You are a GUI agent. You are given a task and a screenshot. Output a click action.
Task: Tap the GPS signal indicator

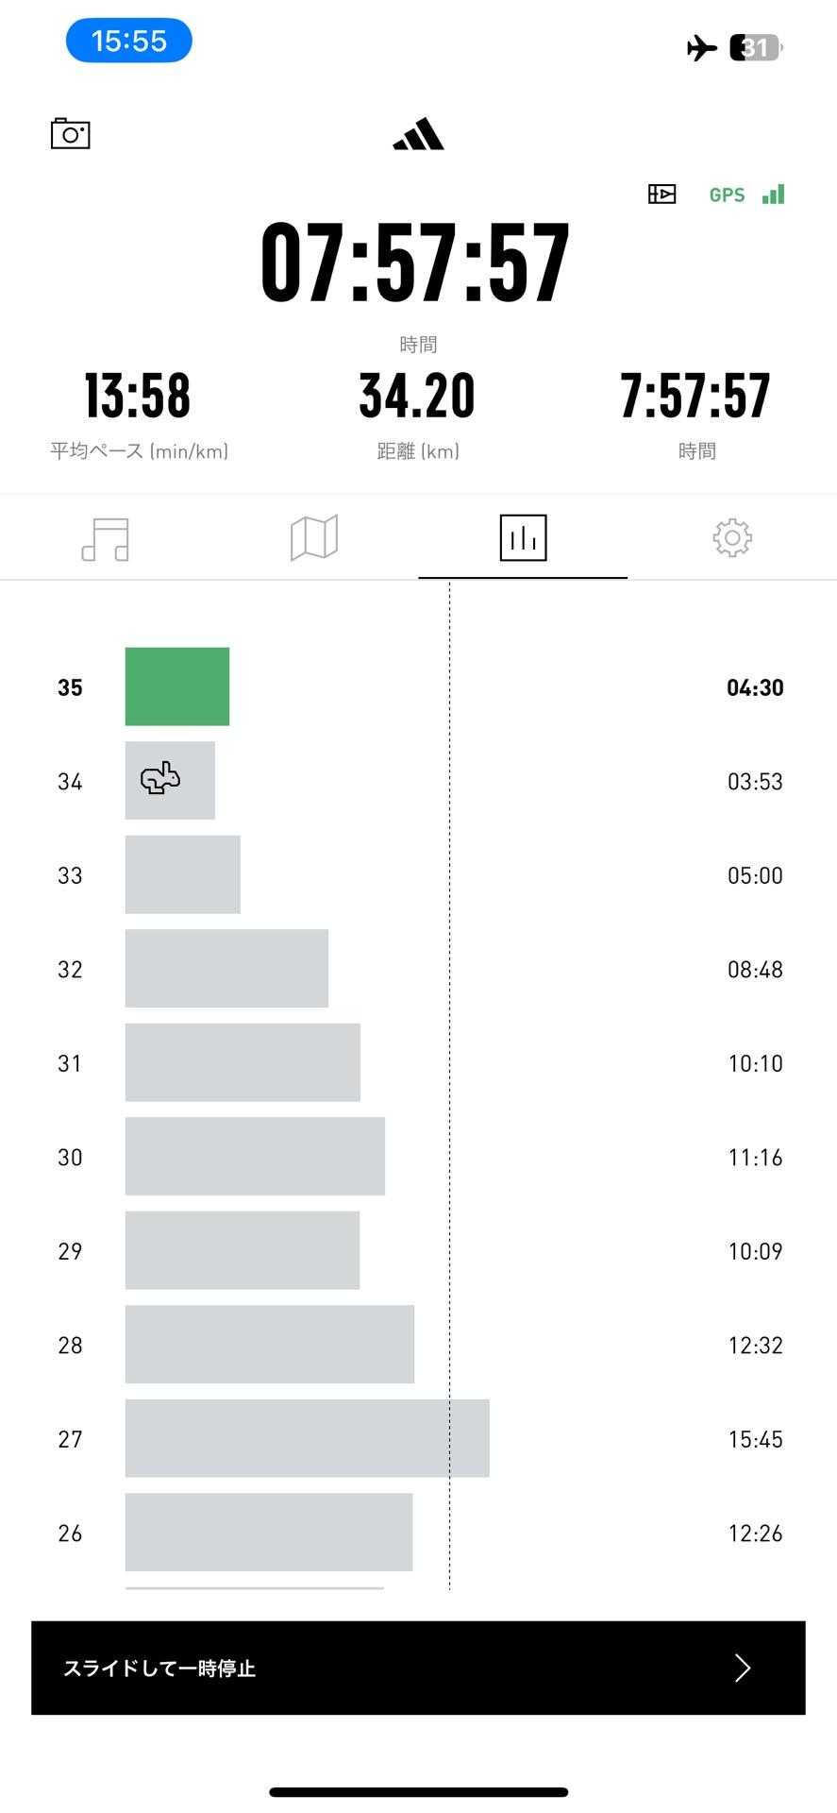tap(746, 195)
